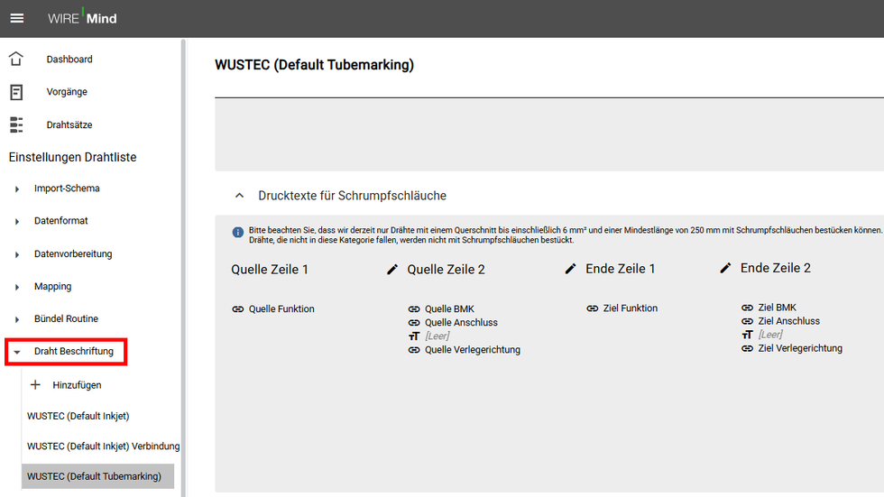Click the Quelle Zeile 2 heading
Viewport: 884px width, 497px height.
tap(446, 270)
